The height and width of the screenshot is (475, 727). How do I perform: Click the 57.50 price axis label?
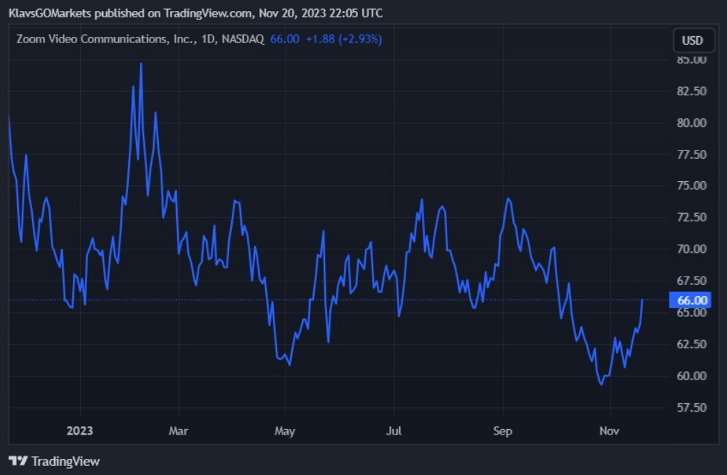pyautogui.click(x=691, y=407)
